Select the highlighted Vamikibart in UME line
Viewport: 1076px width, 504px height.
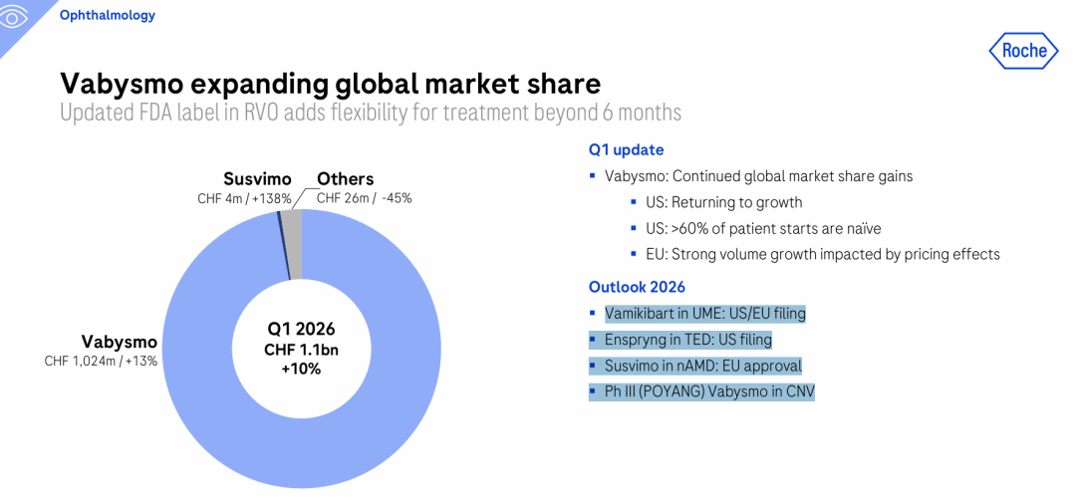704,313
